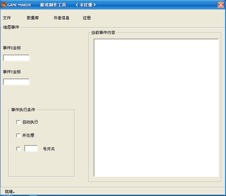Toggle the 号开关 switch checkbox
Viewport: 226px width, 196px height.
point(18,149)
